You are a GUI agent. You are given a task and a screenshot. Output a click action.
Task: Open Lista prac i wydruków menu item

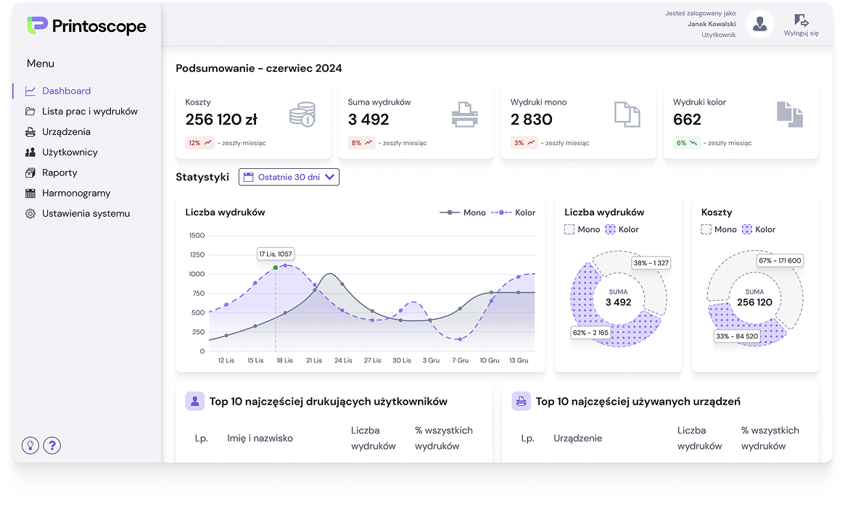tap(89, 112)
